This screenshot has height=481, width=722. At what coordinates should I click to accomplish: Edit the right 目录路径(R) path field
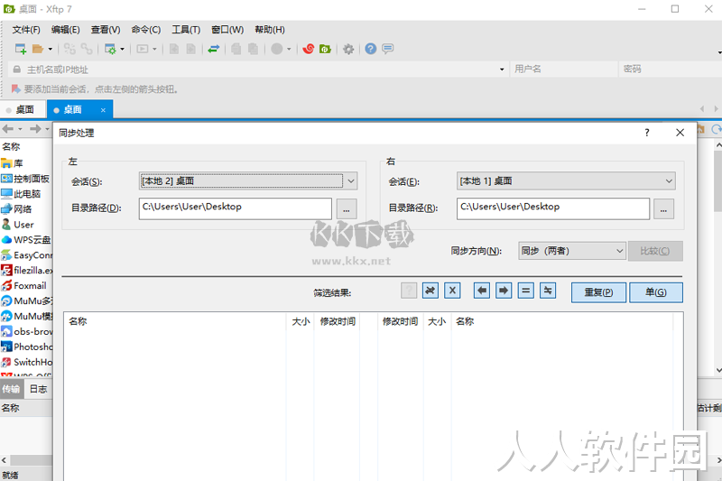(x=553, y=208)
